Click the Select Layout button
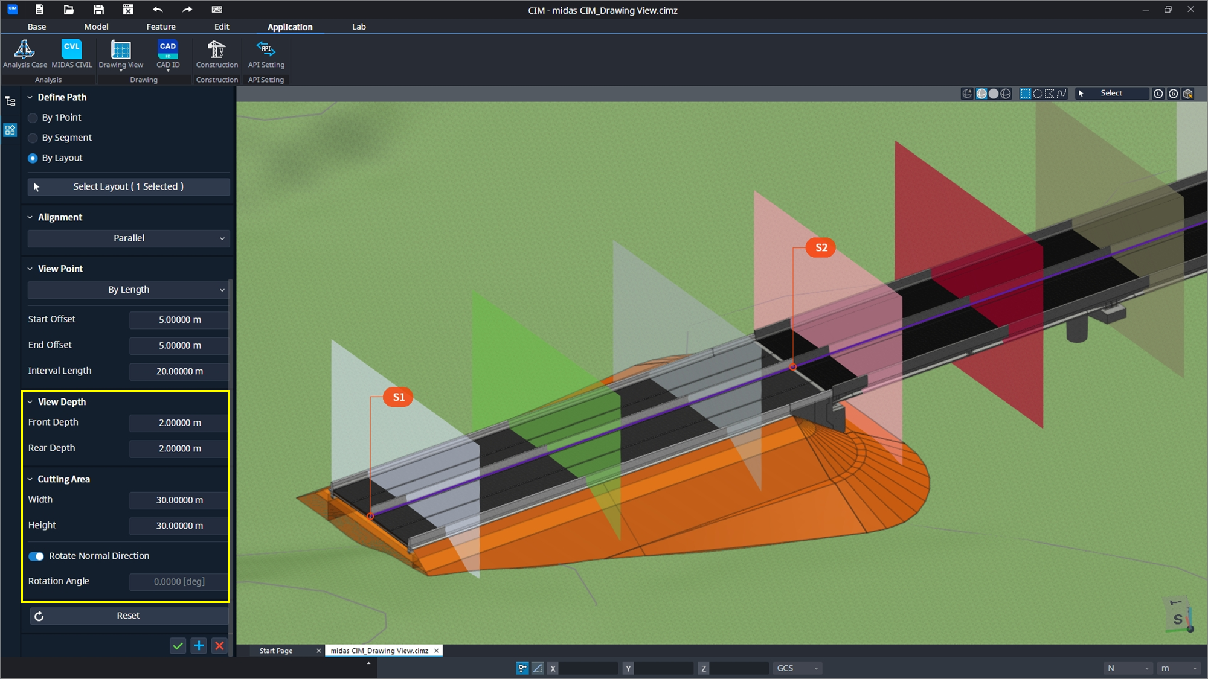Image resolution: width=1208 pixels, height=679 pixels. click(x=129, y=186)
